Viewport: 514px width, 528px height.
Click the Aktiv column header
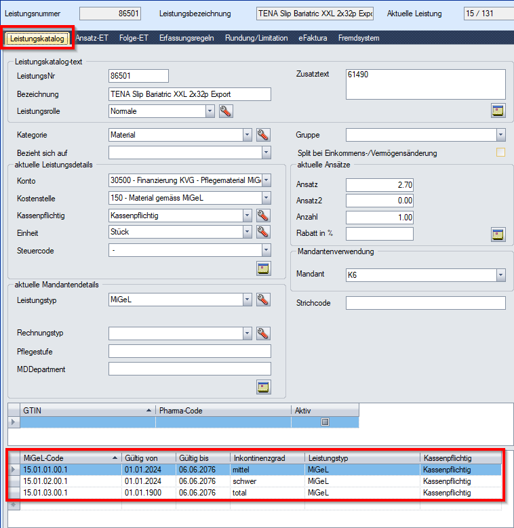click(x=325, y=411)
